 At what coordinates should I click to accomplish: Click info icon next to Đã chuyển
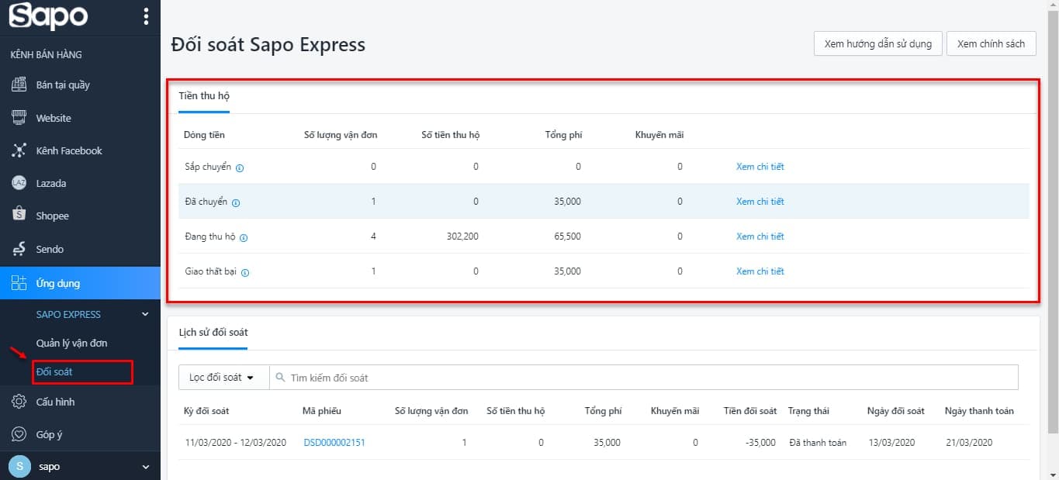tap(236, 202)
